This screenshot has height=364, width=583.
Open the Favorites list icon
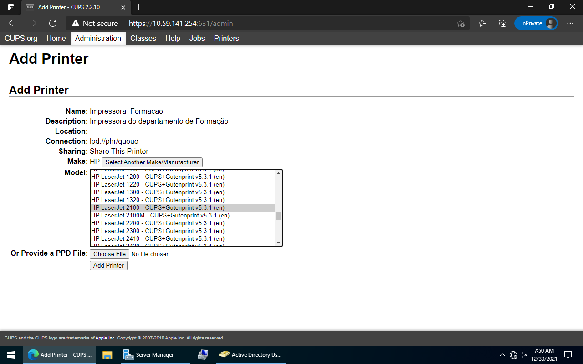[x=482, y=23]
